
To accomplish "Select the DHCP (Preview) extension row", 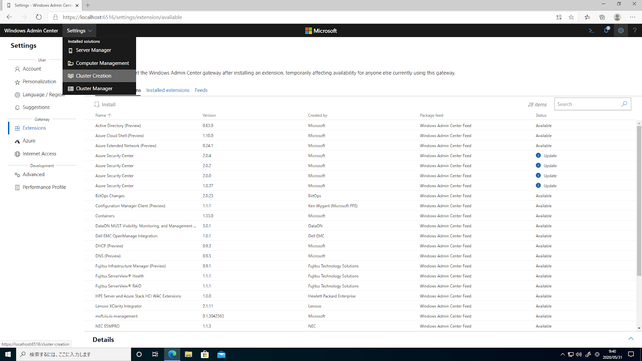I will tap(360, 246).
